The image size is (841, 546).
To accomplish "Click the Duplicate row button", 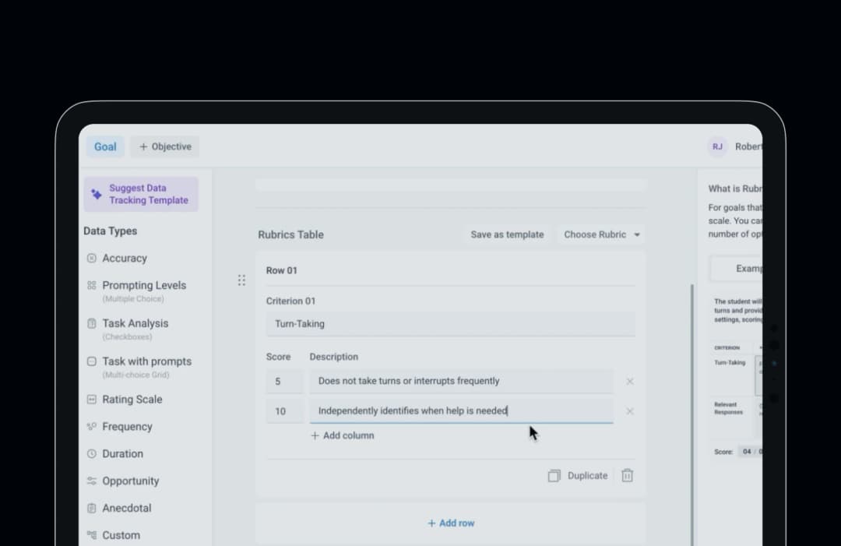I will pos(578,476).
